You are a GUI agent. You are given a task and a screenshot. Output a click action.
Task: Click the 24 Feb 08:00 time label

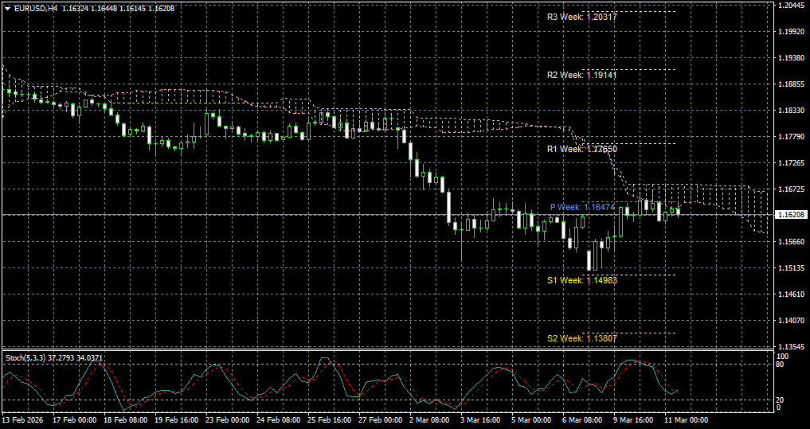pyautogui.click(x=279, y=419)
